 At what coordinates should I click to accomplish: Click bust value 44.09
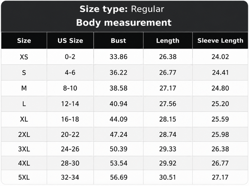point(118,119)
